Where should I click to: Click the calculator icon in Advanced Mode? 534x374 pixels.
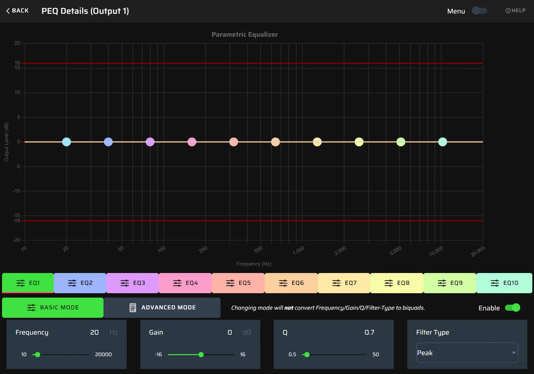click(133, 308)
